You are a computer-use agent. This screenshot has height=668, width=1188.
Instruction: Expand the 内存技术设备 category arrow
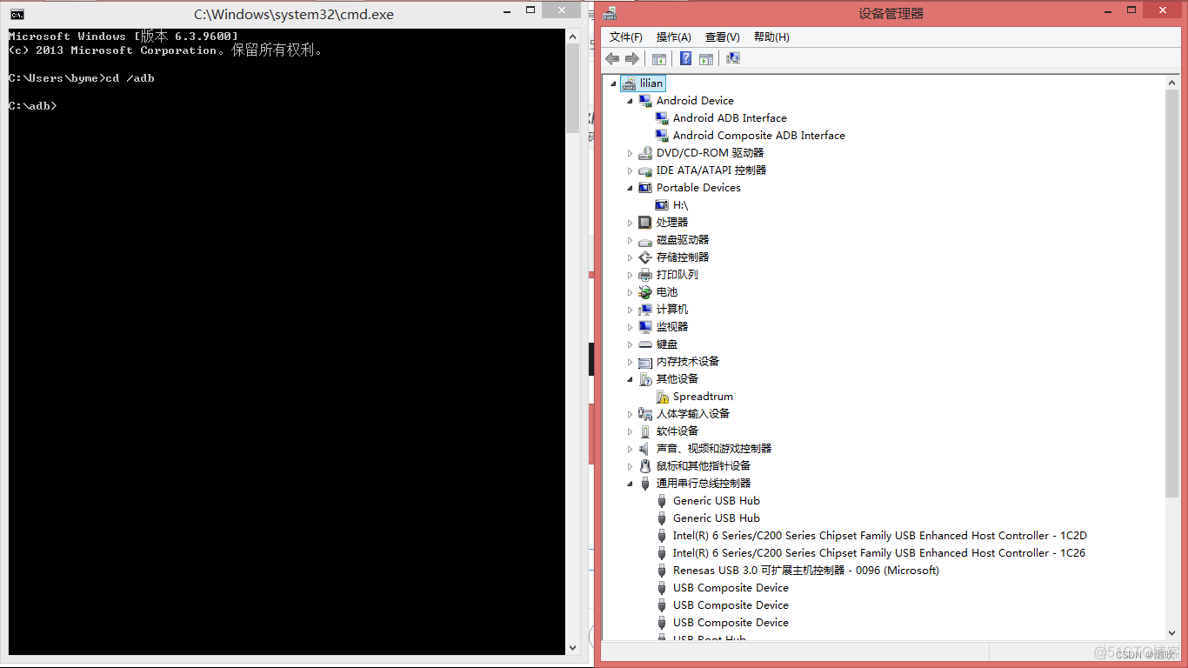point(631,362)
